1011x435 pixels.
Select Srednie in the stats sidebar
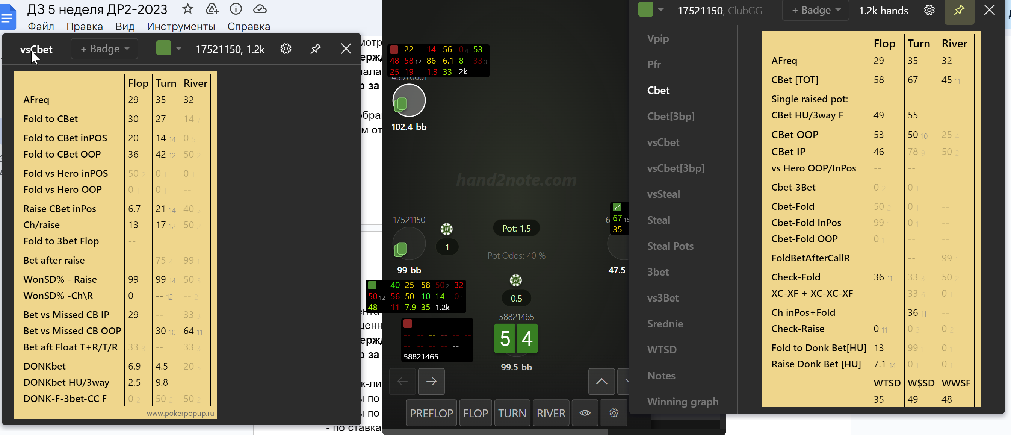click(665, 323)
